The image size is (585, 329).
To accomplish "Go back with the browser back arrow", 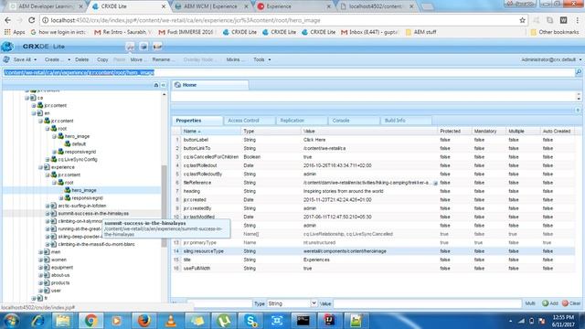I will [x=8, y=20].
